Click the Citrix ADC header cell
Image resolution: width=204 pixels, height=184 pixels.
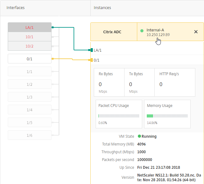[x=114, y=32]
